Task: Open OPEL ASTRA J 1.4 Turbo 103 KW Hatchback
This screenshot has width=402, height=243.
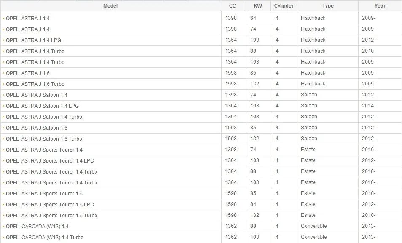Action: [x=35, y=62]
